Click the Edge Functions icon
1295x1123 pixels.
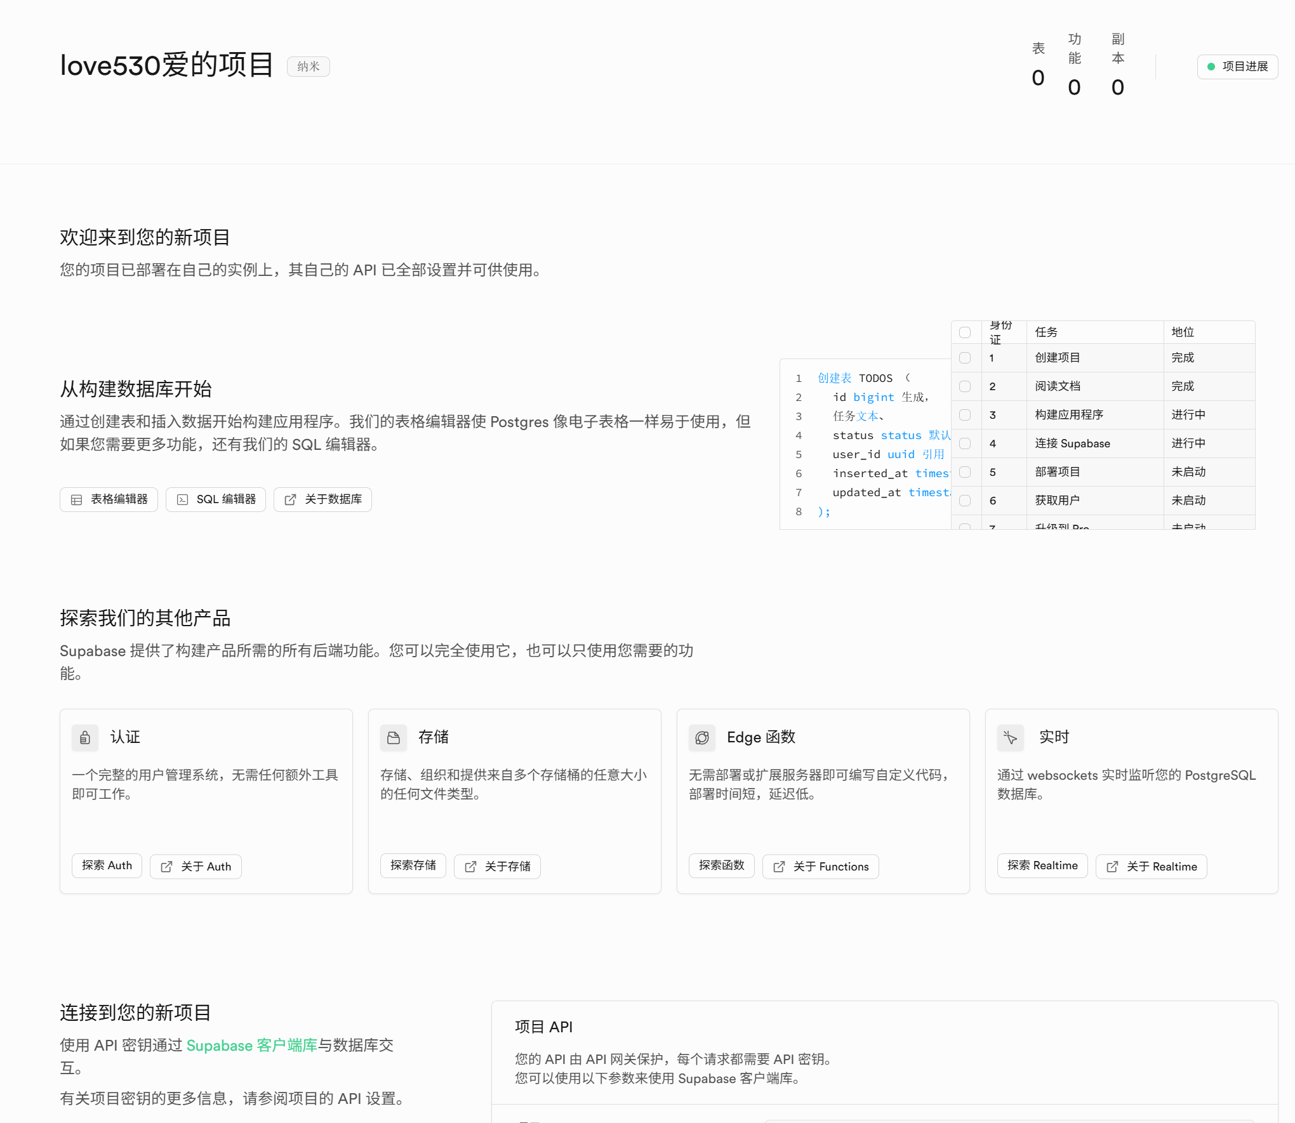click(702, 737)
